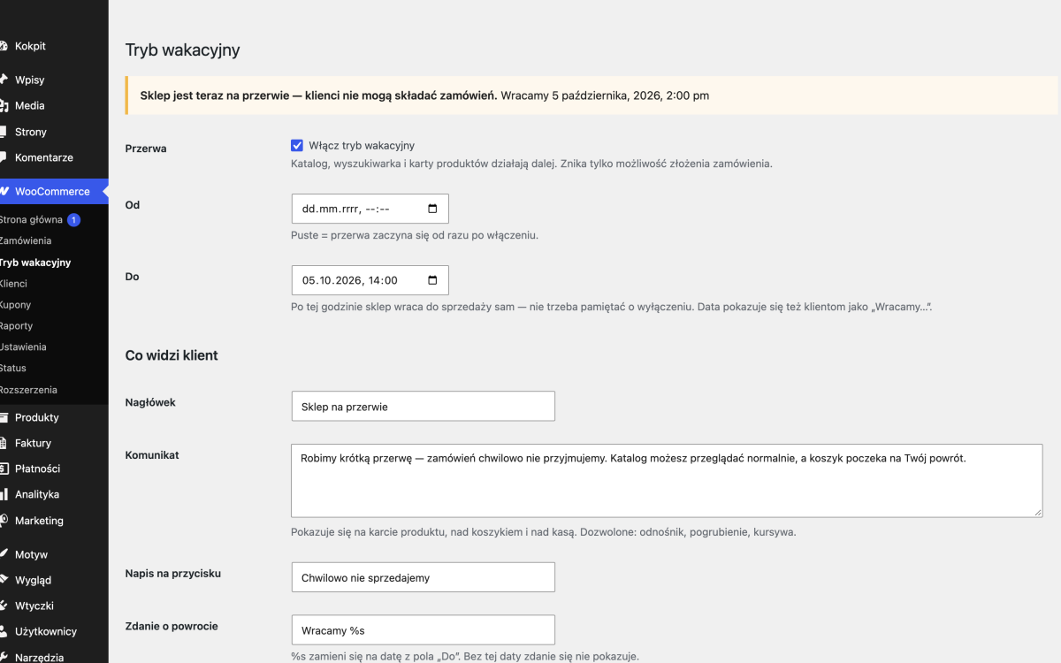Screen dimensions: 1061x663
Task: Click the Wtyczki plug icon
Action: coord(4,606)
